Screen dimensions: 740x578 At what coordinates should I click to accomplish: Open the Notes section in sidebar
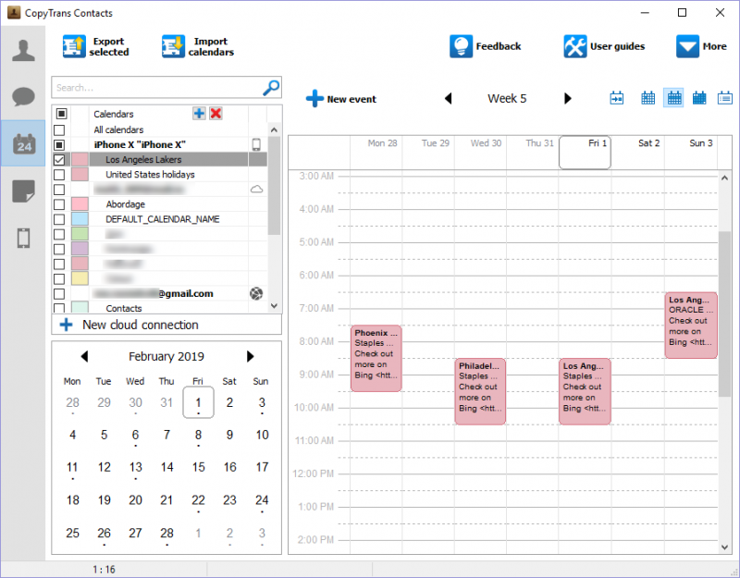(x=23, y=191)
